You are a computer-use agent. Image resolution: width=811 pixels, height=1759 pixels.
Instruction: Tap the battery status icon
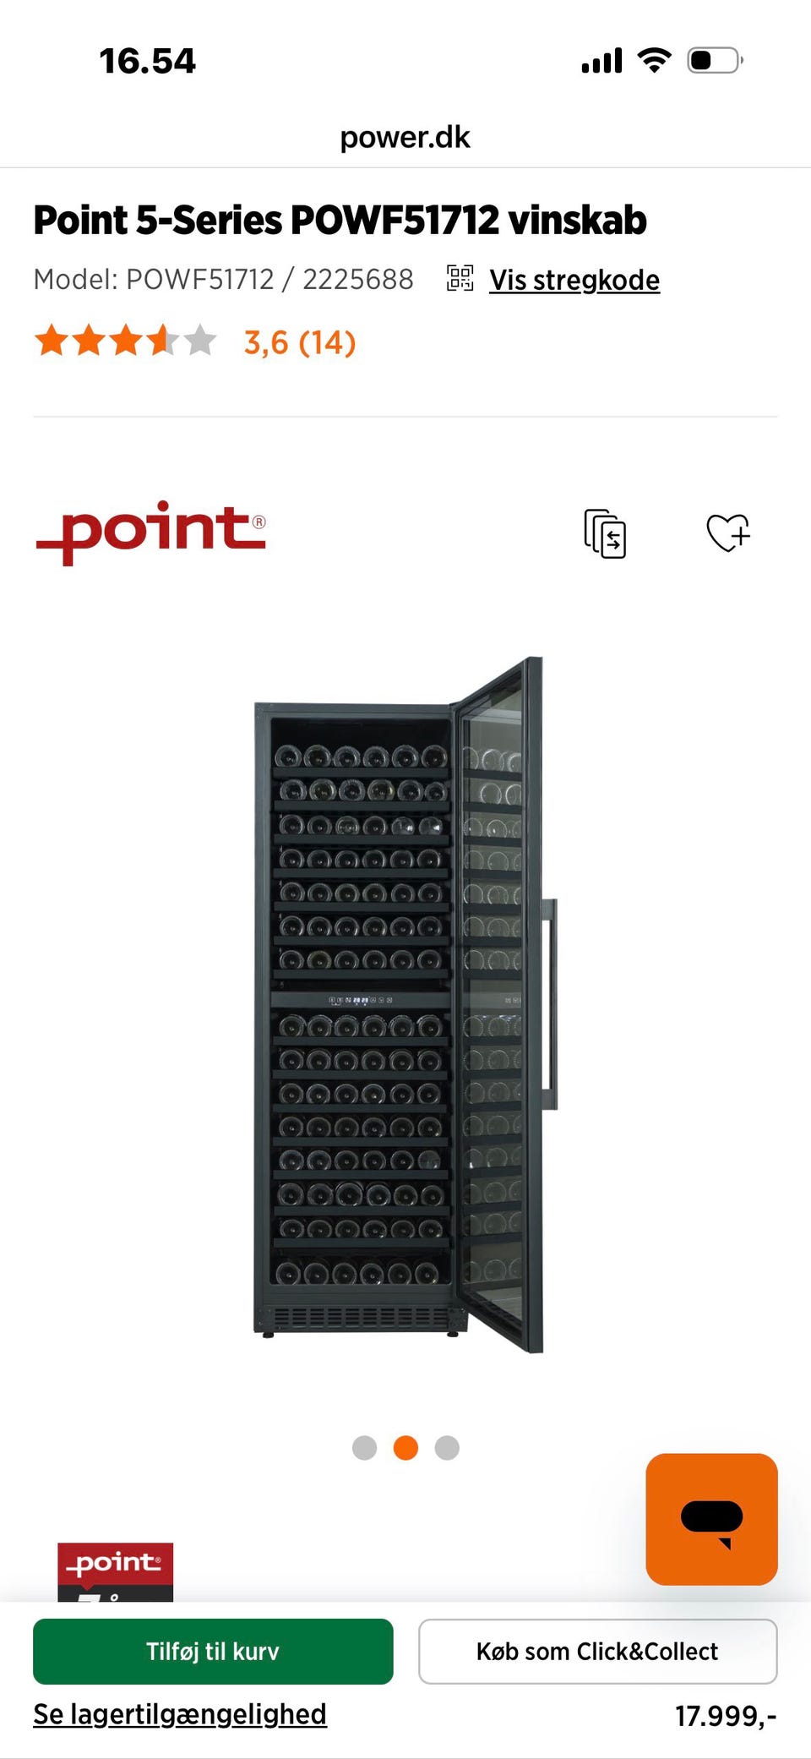tap(715, 60)
